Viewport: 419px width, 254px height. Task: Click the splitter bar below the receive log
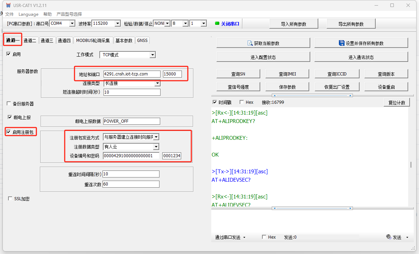[x=312, y=208]
